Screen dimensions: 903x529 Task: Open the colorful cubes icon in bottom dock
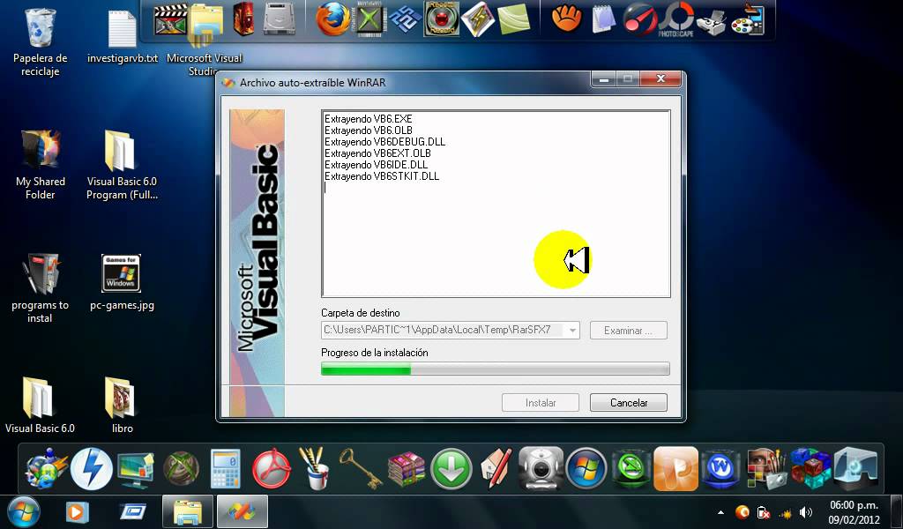(x=811, y=468)
